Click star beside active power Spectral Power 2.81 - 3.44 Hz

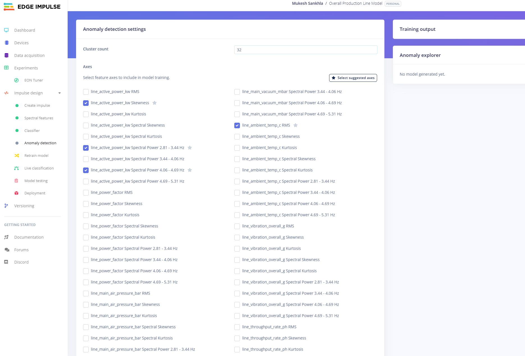click(x=190, y=148)
